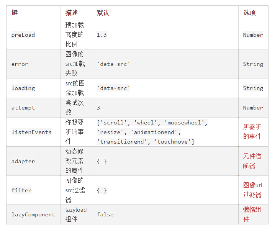Image resolution: width=280 pixels, height=229 pixels.
Task: Select the adapter key name
Action: point(23,161)
